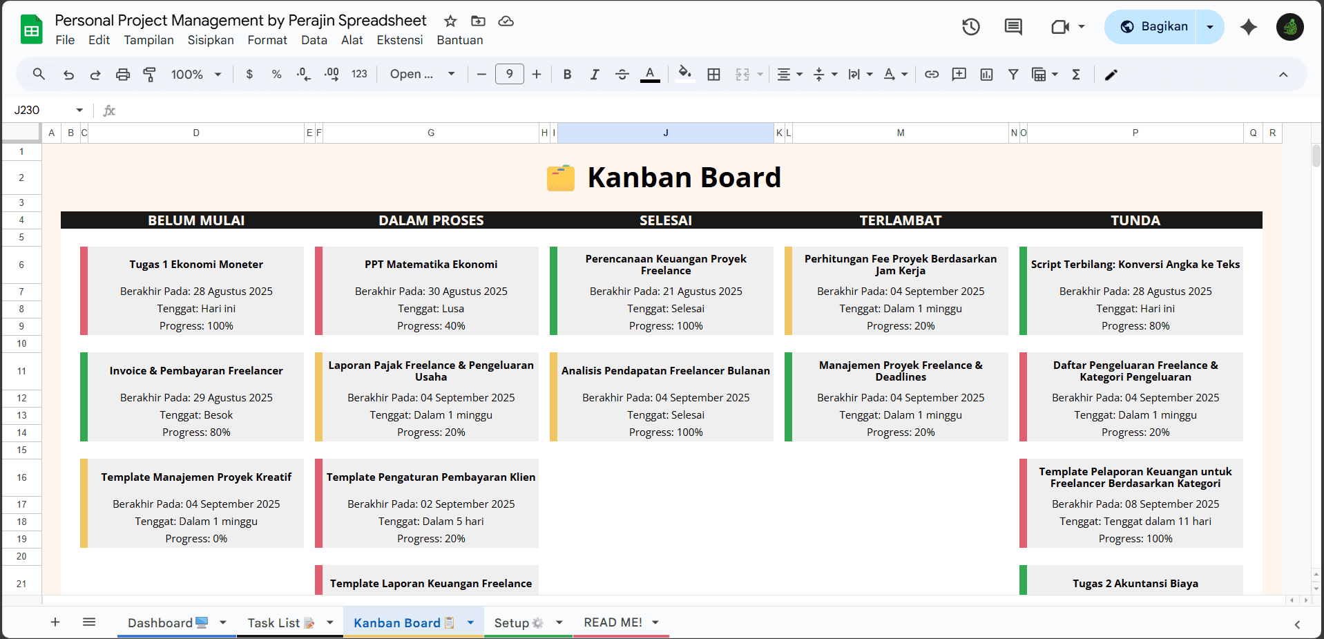Click the Functions sigma icon
The height and width of the screenshot is (639, 1324).
coord(1076,75)
